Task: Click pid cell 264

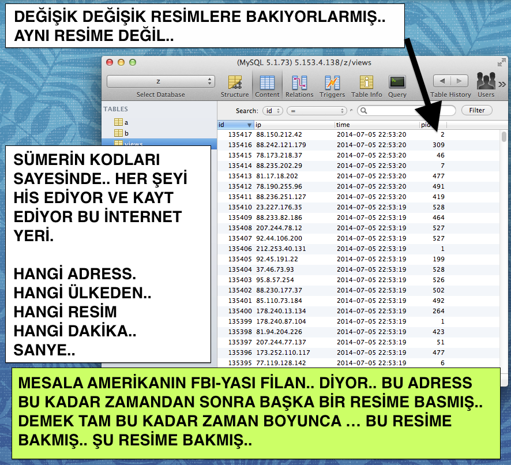Action: (438, 311)
